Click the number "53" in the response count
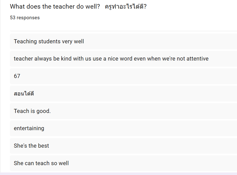237x175 pixels. point(13,18)
